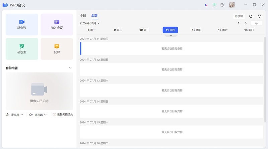Open the user avatar profile
This screenshot has width=268, height=149.
(x=232, y=5)
